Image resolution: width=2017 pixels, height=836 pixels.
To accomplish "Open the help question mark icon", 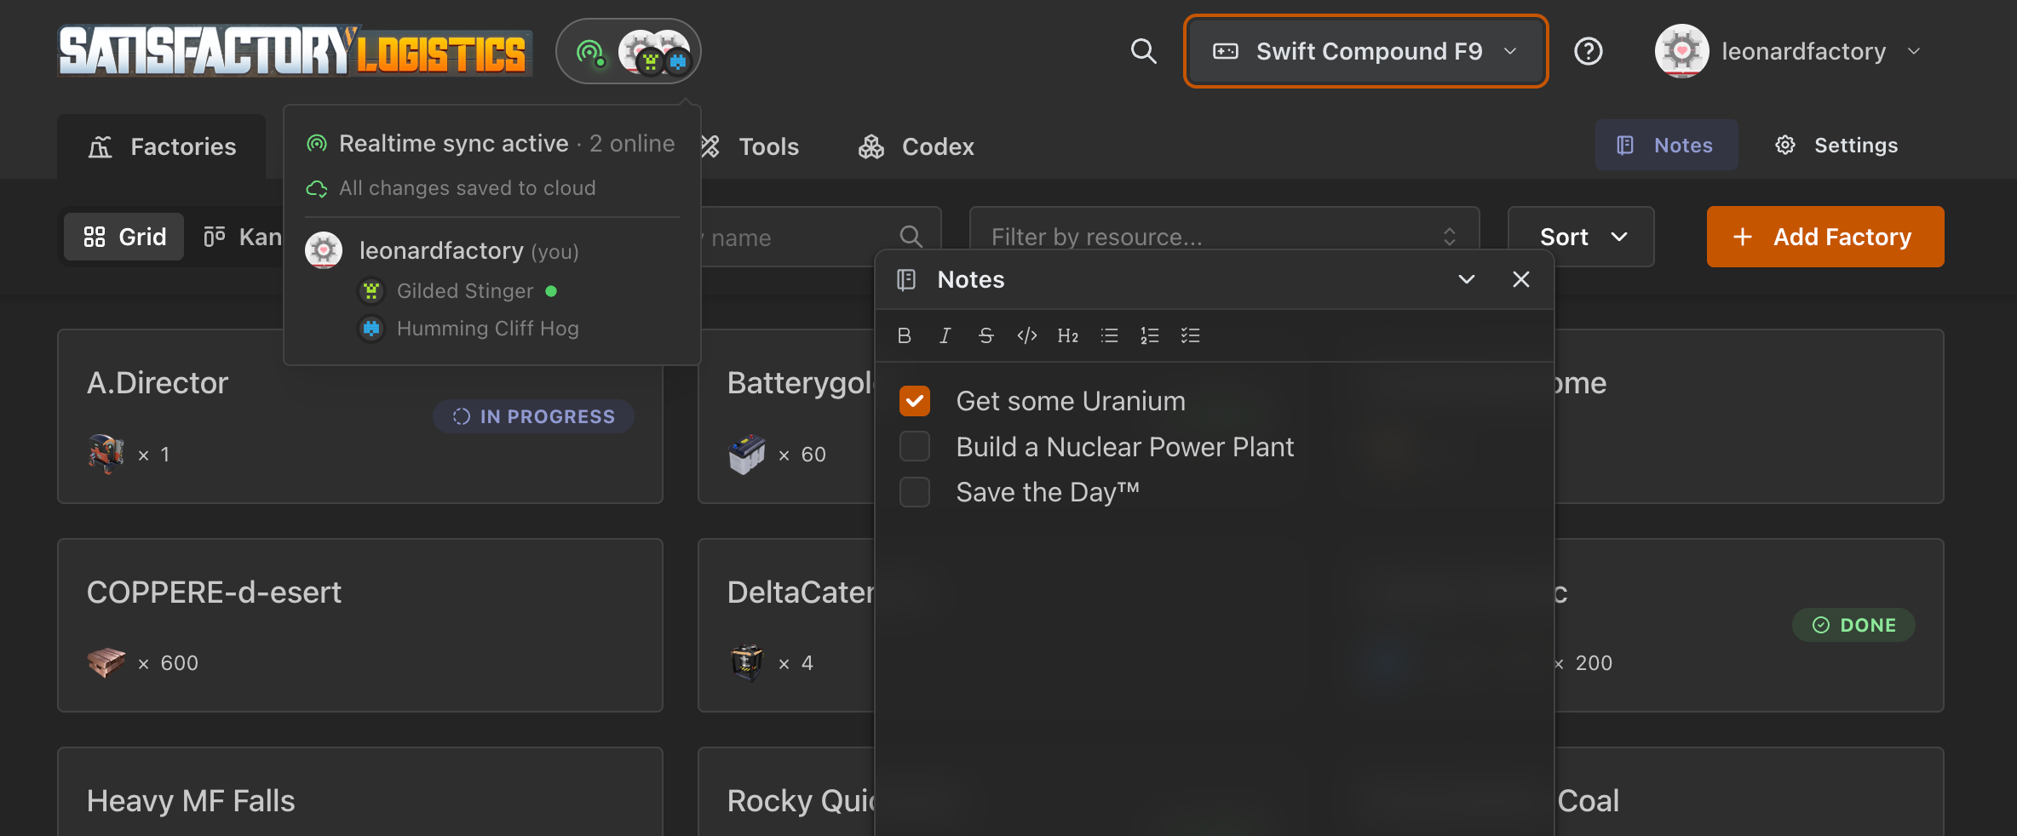I will [x=1588, y=51].
